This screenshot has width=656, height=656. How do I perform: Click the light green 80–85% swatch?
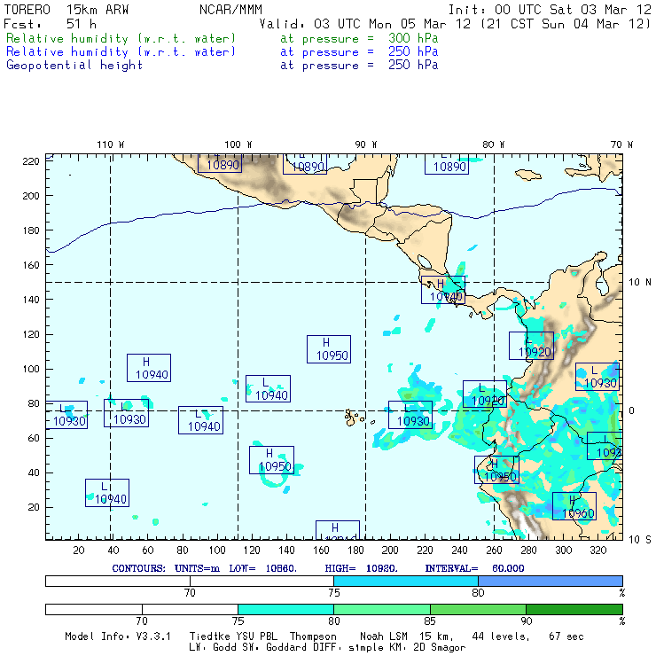coord(381,609)
